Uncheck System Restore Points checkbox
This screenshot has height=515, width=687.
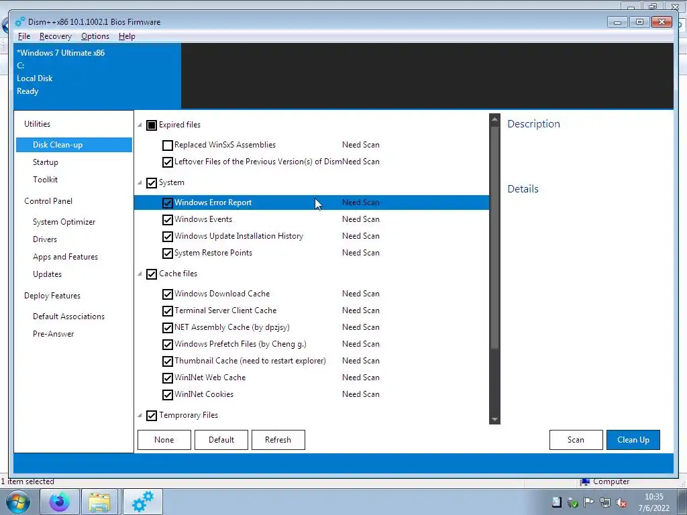tap(167, 253)
